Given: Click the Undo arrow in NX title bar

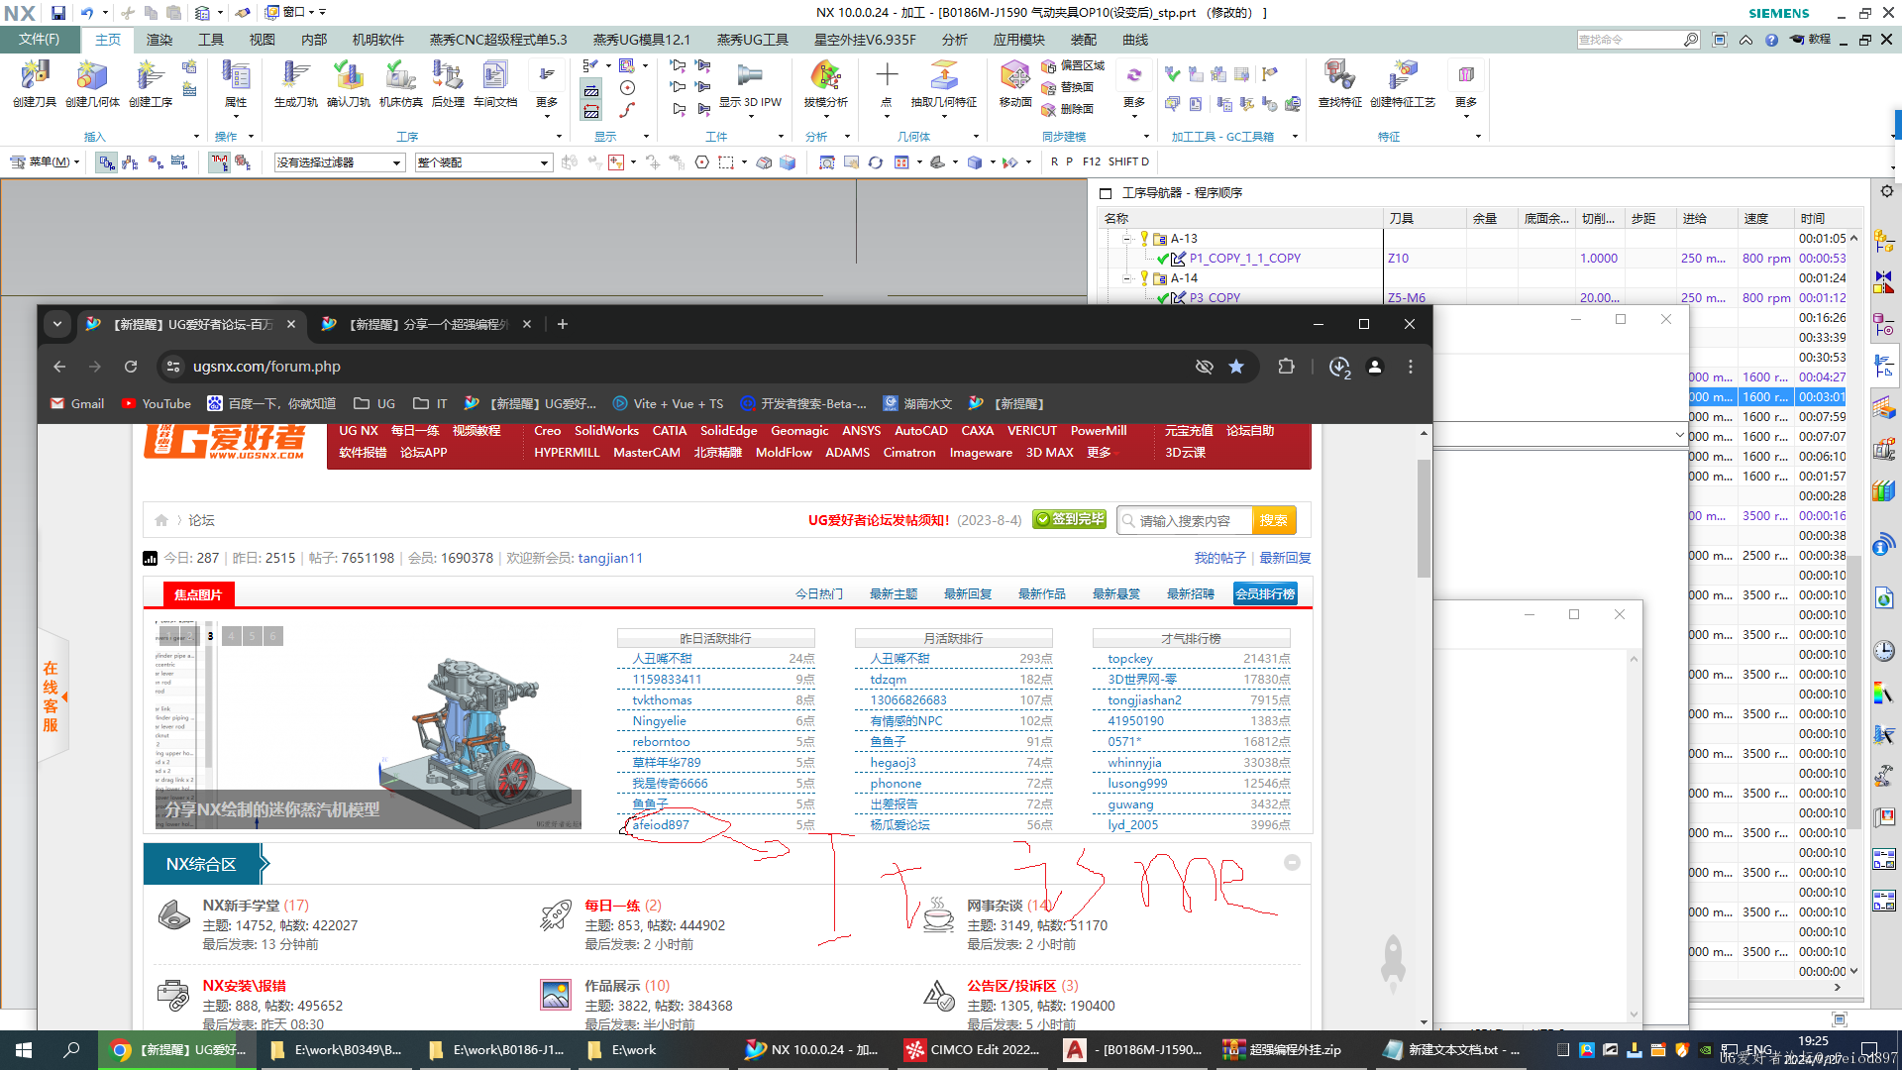Looking at the screenshot, I should (87, 13).
